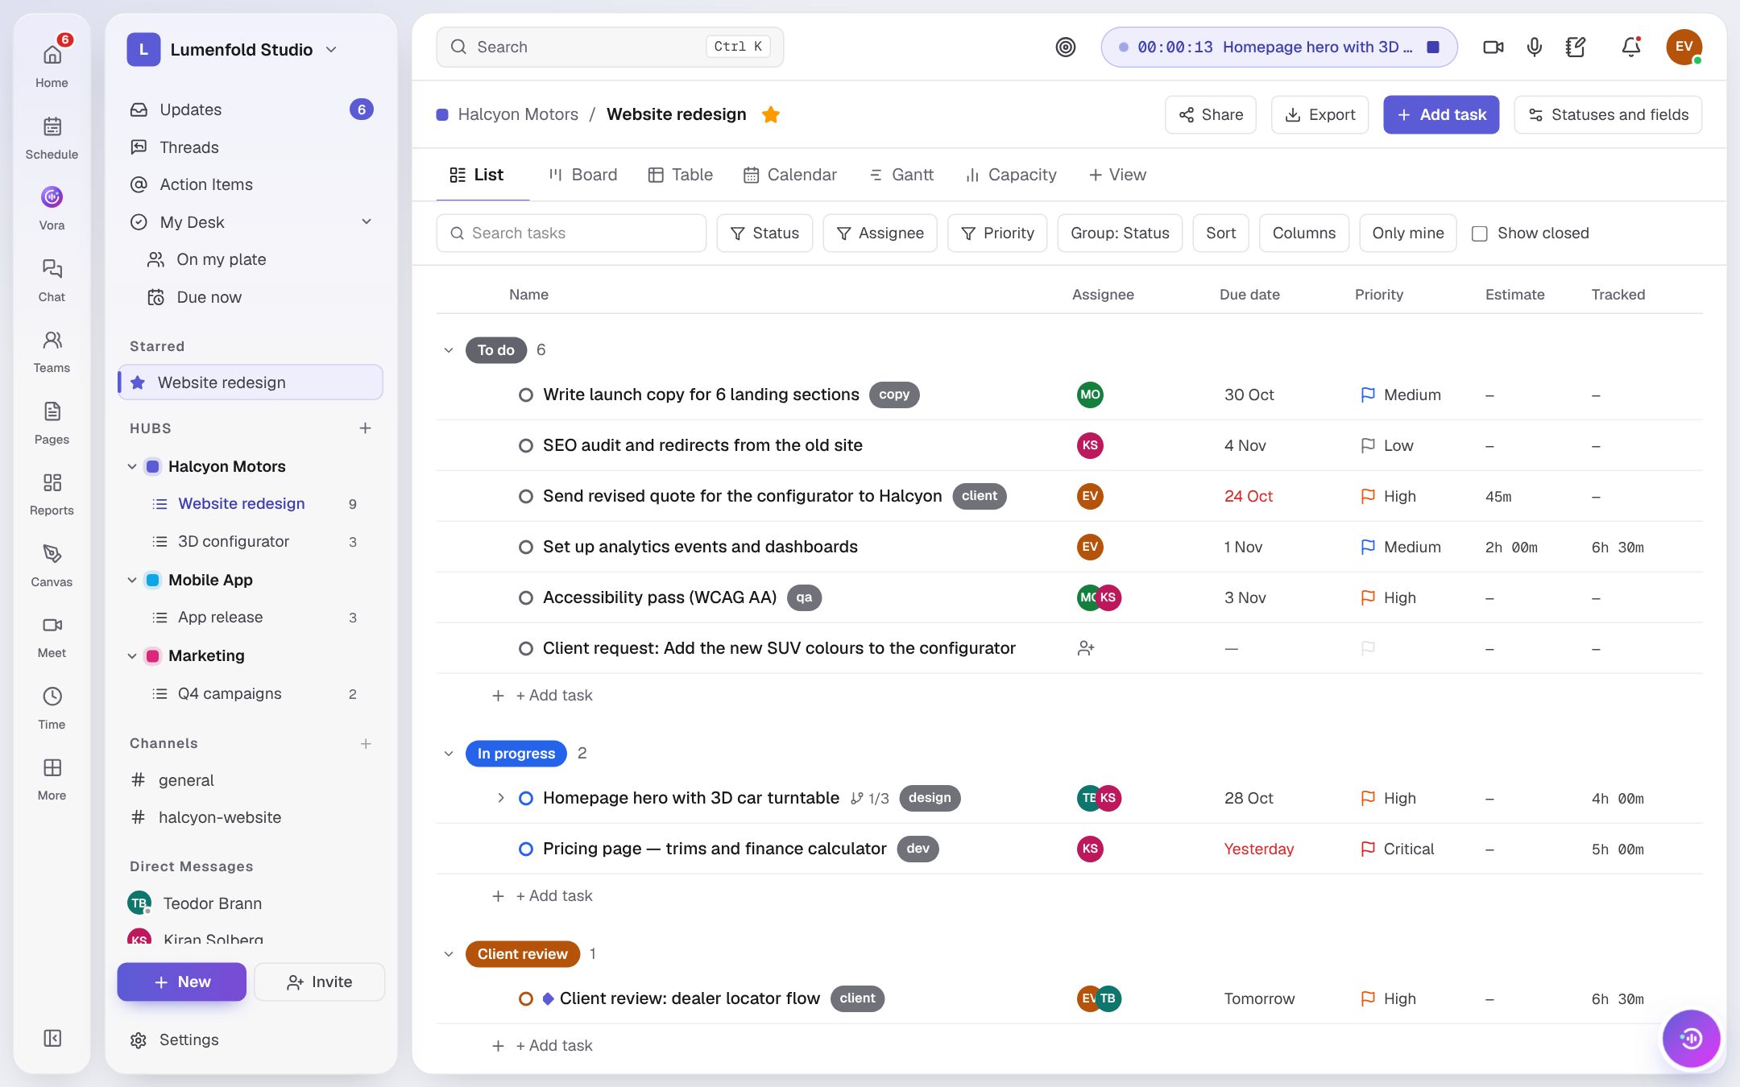The height and width of the screenshot is (1087, 1740).
Task: Expand subtasks of Homepage hero task
Action: tap(501, 798)
